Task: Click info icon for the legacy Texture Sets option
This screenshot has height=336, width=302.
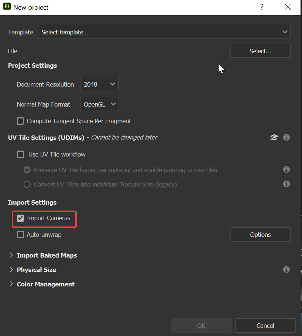Action: point(286,184)
